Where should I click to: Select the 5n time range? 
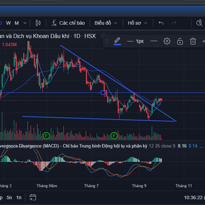pos(9,197)
